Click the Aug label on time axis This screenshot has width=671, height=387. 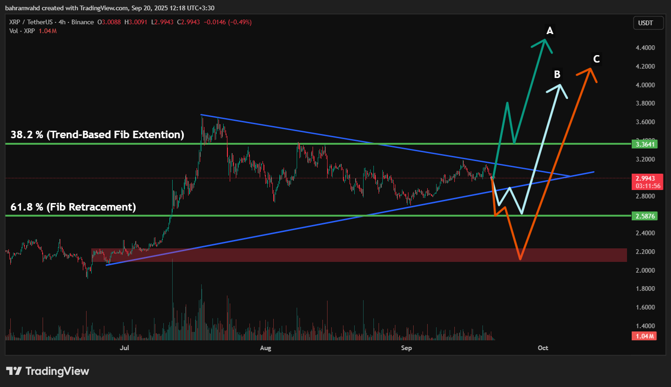click(x=265, y=348)
